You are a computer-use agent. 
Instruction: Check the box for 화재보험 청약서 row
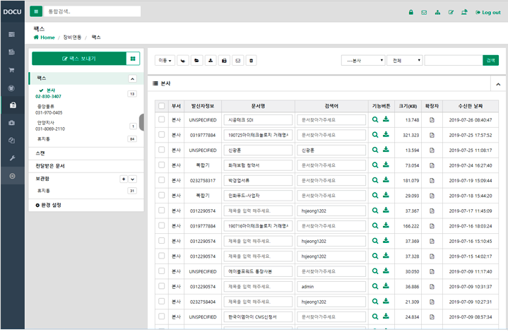(x=161, y=165)
